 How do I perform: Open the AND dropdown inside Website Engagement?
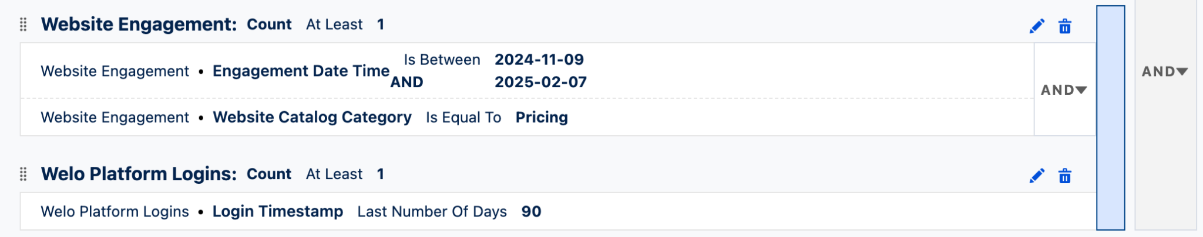pos(1064,90)
